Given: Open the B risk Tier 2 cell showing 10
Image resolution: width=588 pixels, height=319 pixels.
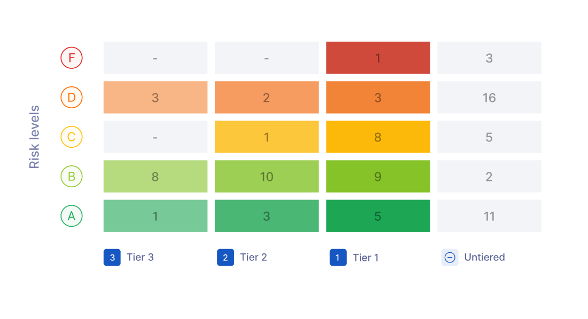Looking at the screenshot, I should (x=267, y=177).
